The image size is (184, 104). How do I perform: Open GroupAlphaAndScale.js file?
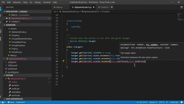point(22,38)
